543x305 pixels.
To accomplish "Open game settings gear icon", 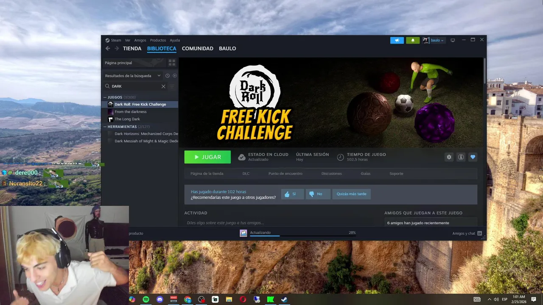I will coord(449,157).
